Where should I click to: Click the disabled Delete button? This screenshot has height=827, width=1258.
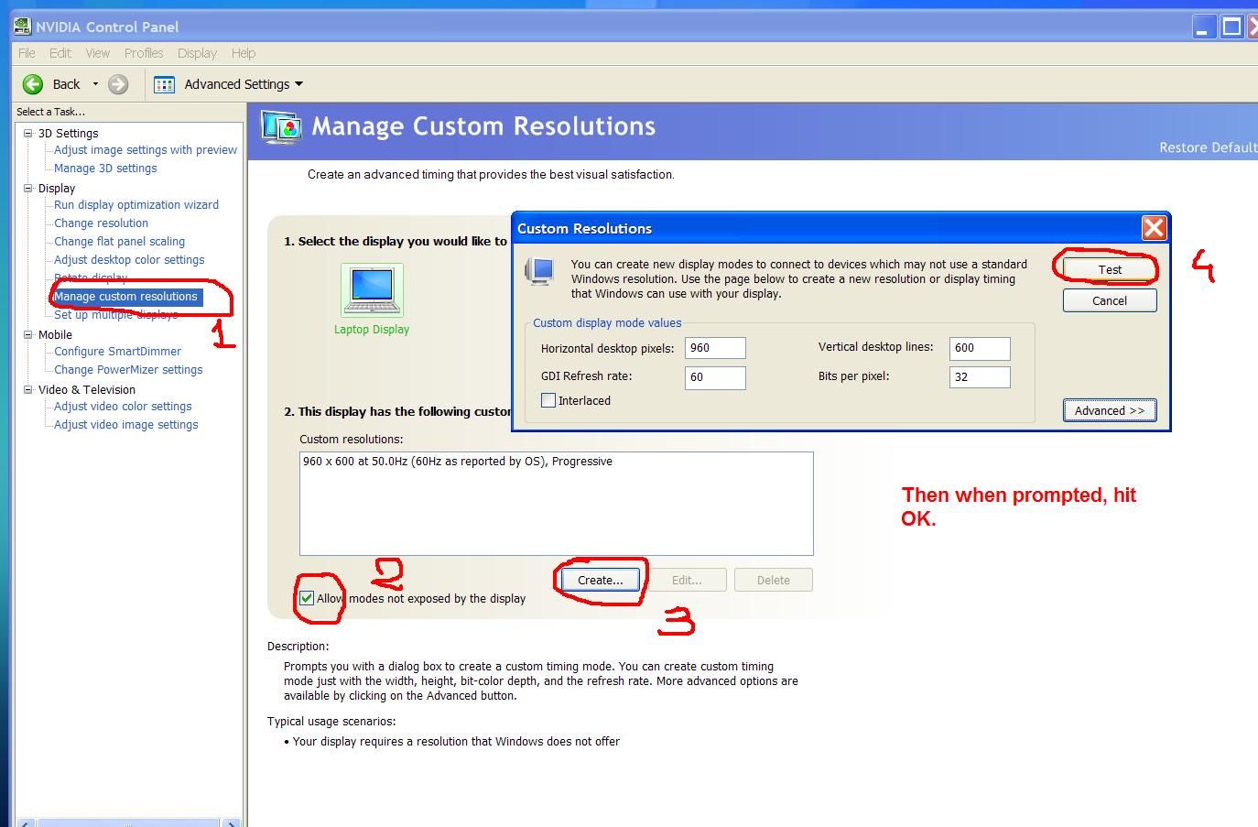tap(774, 580)
